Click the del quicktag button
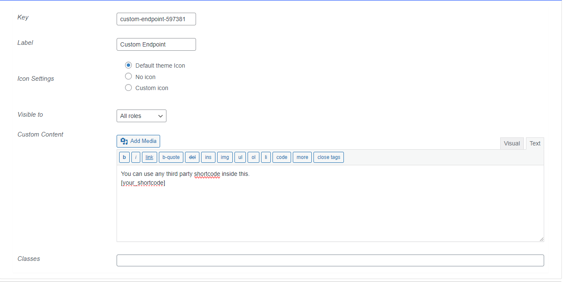 click(x=192, y=157)
